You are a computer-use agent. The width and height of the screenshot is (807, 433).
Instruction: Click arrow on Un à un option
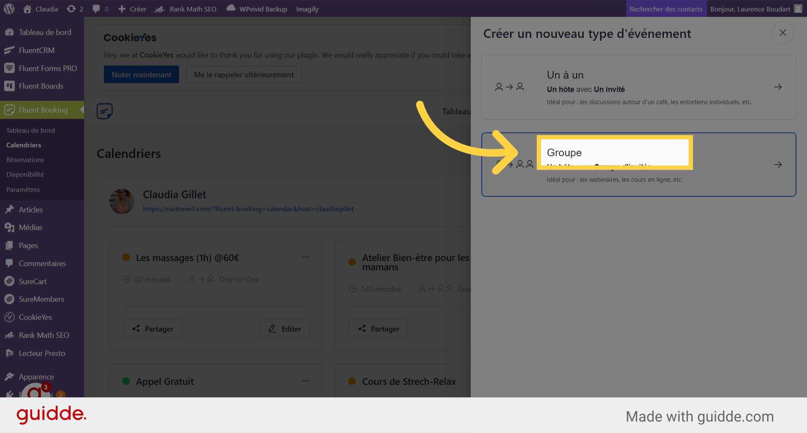[778, 87]
